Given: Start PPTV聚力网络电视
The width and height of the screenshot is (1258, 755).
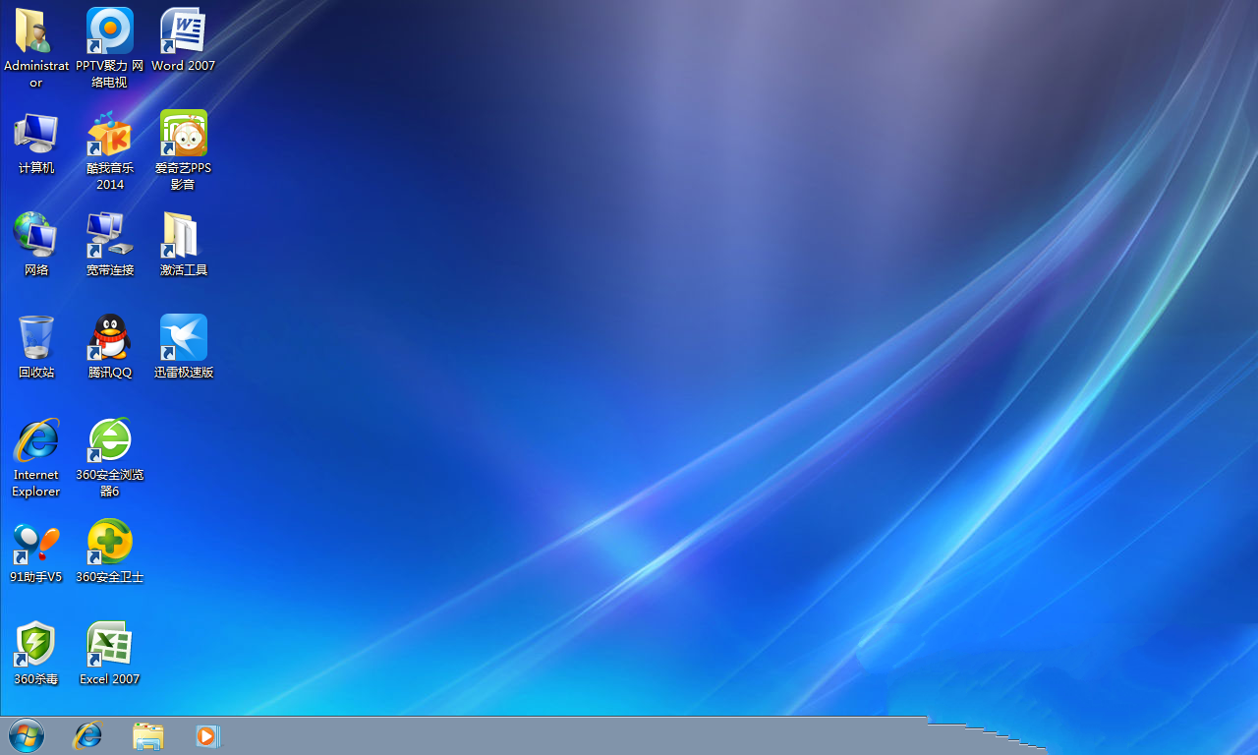Looking at the screenshot, I should tap(109, 31).
